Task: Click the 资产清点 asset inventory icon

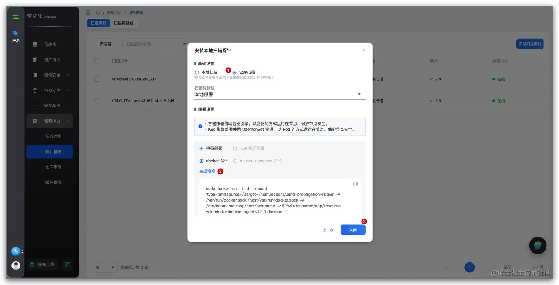Action: (x=35, y=59)
